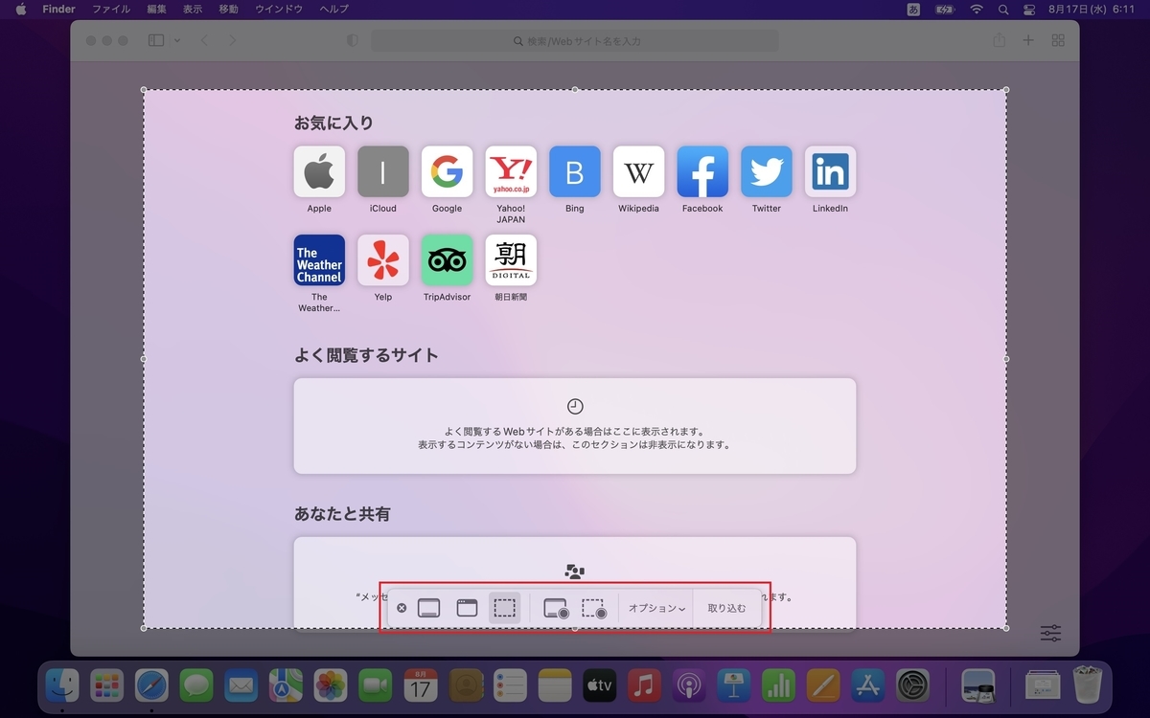Click the battery status icon
The image size is (1150, 718).
pyautogui.click(x=944, y=9)
